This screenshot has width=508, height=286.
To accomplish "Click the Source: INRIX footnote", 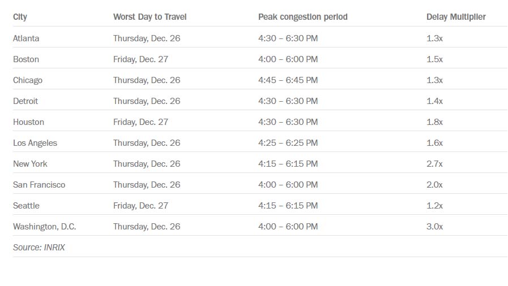I will click(x=39, y=248).
